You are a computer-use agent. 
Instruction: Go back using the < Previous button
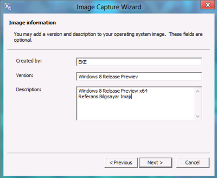(x=121, y=163)
